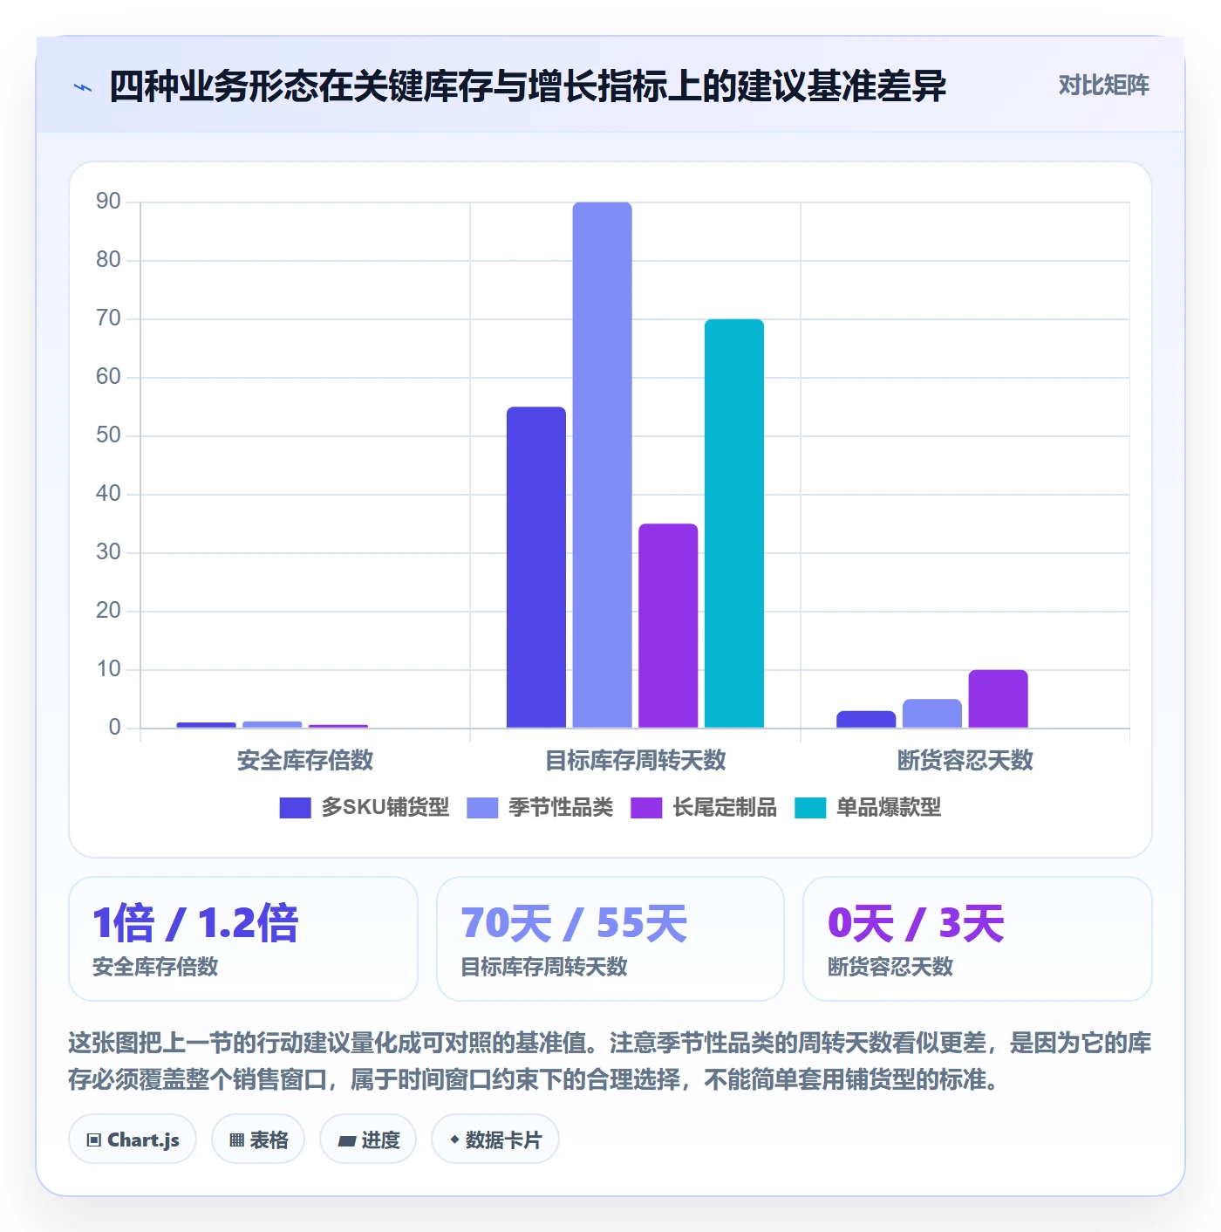This screenshot has height=1232, width=1221.
Task: Click the lightning icon beside the title
Action: pyautogui.click(x=83, y=87)
